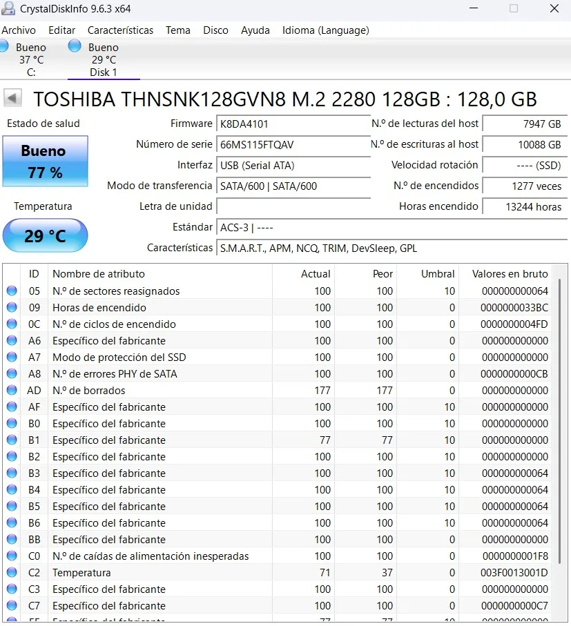Open the Archivo menu
This screenshot has height=626, width=571.
[19, 30]
